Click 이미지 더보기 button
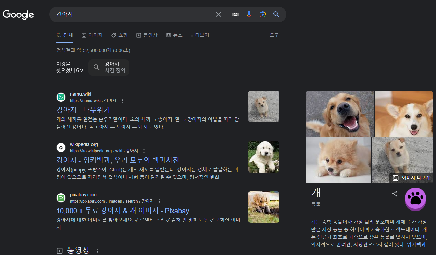Screen dimensions: 436x255 411,178
